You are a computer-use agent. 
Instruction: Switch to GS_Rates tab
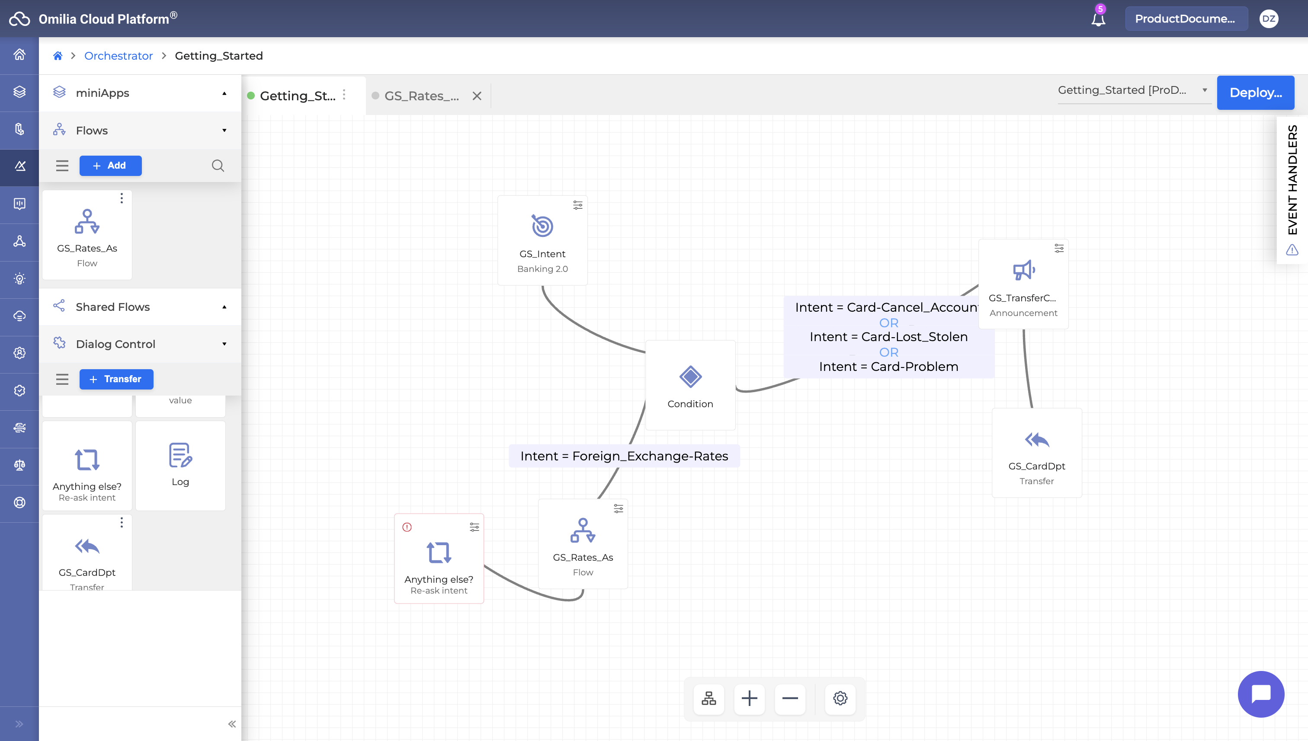[422, 96]
